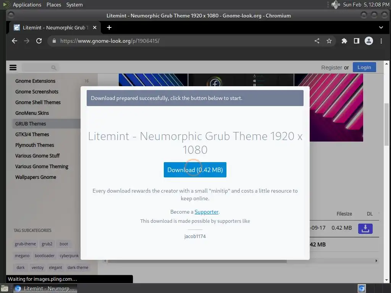The image size is (391, 293).
Task: Click the pink neon preview thumbnail
Action: [x=336, y=107]
